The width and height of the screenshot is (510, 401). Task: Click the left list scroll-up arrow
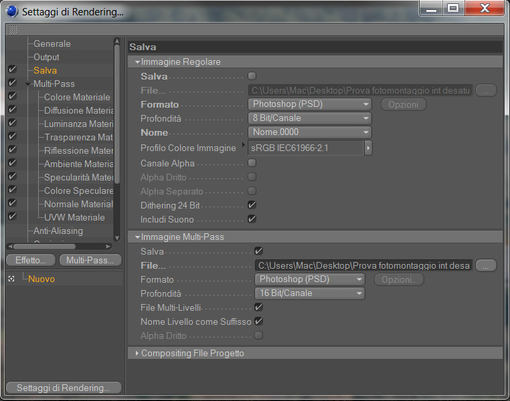click(x=117, y=41)
